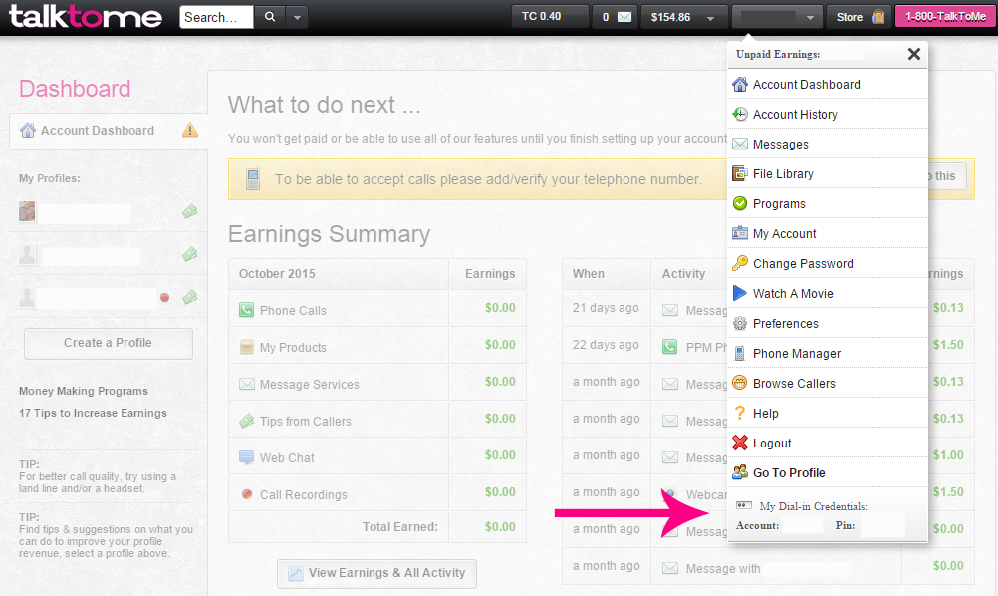Open Preferences from the menu
This screenshot has width=998, height=596.
[828, 324]
